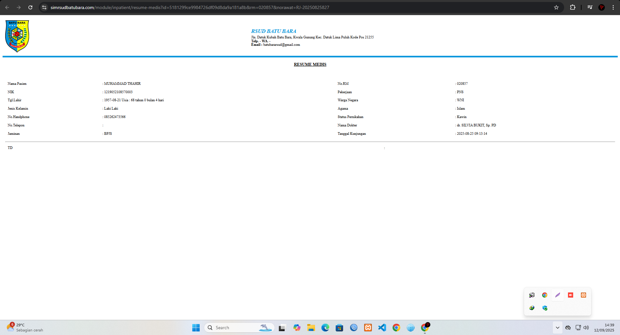Collapse the hidden tray icons chevron
The width and height of the screenshot is (620, 335).
click(x=558, y=328)
